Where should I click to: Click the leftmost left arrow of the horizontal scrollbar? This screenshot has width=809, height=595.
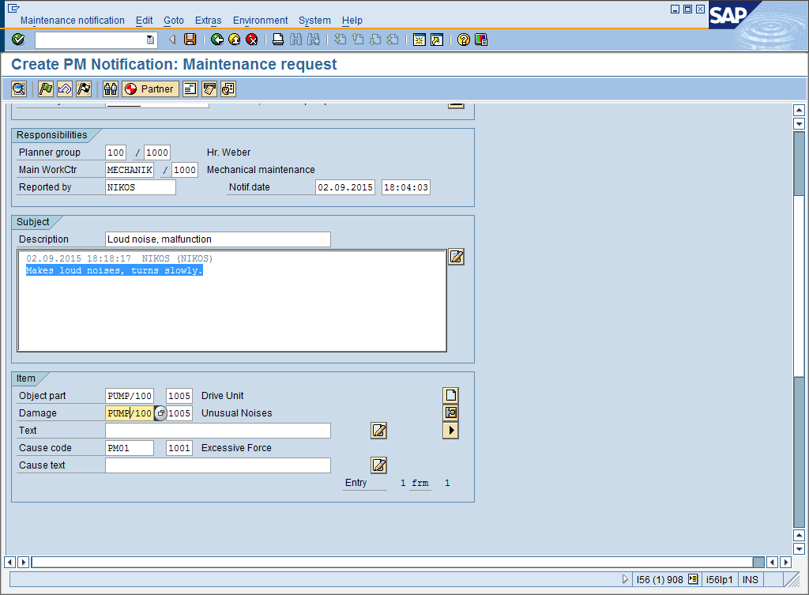coord(9,562)
